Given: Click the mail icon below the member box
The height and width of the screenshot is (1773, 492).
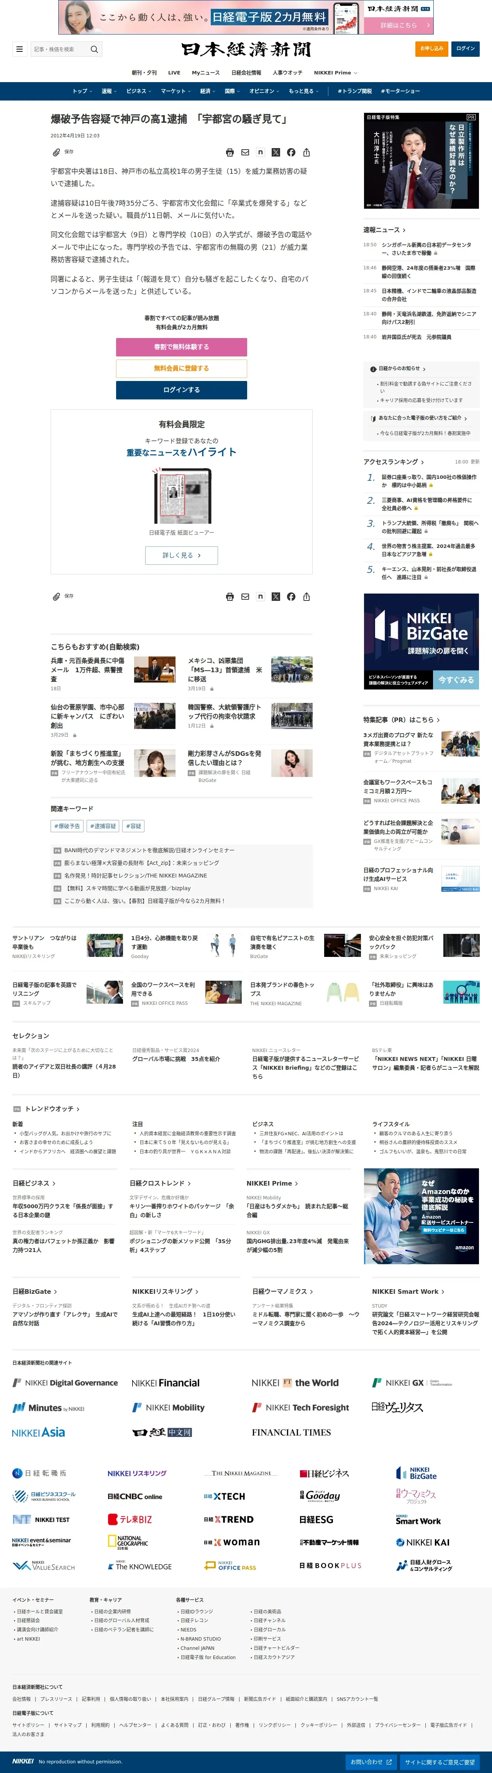Looking at the screenshot, I should pyautogui.click(x=244, y=597).
